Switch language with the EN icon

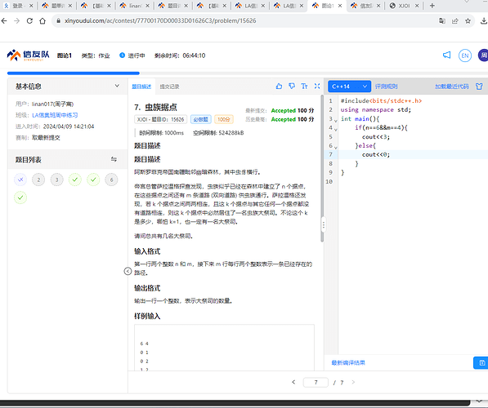click(464, 55)
